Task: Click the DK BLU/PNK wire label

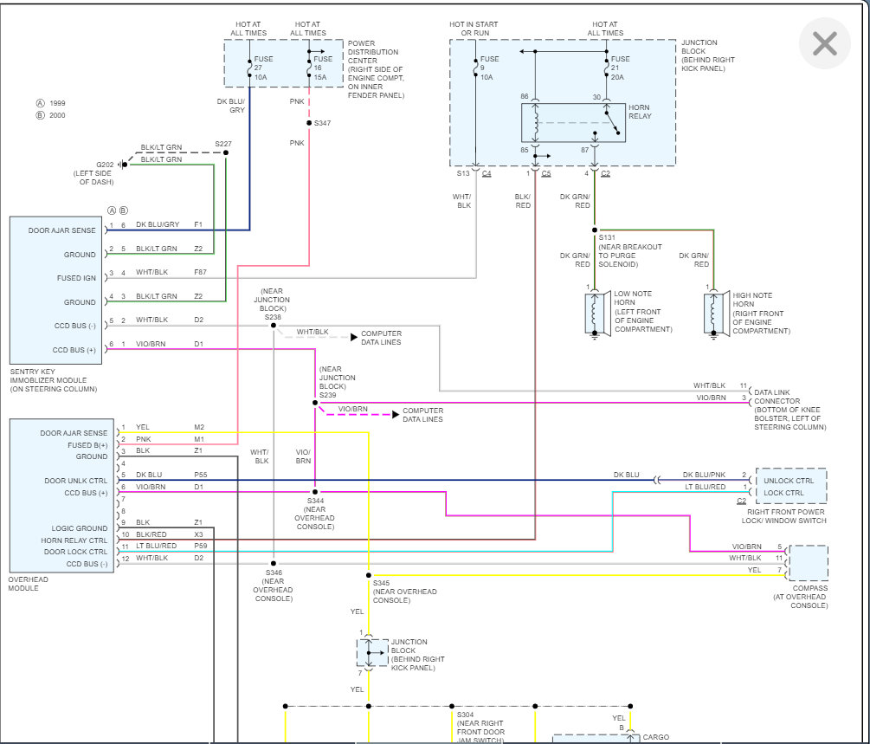Action: (x=704, y=475)
